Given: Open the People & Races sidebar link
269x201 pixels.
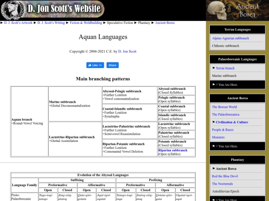Looking at the screenshot, I should 223,130.
